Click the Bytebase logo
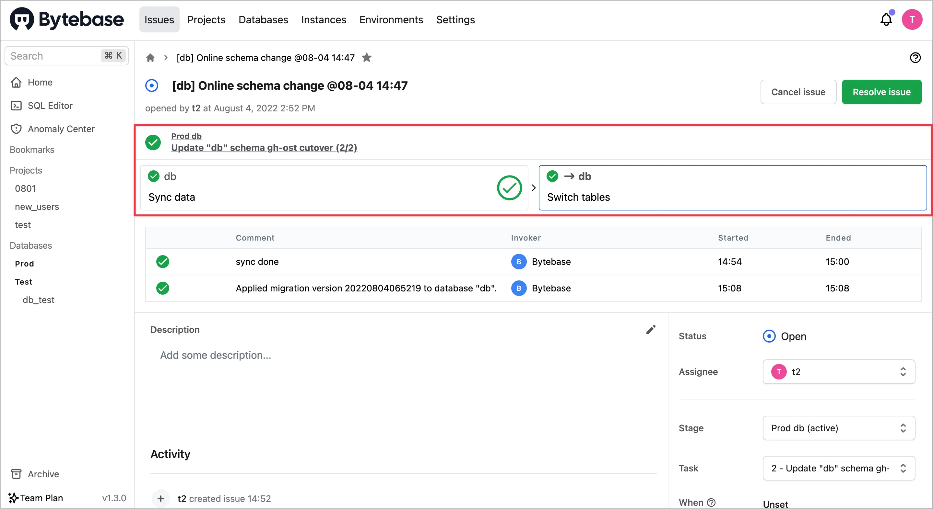Viewport: 933px width, 509px height. [x=67, y=19]
